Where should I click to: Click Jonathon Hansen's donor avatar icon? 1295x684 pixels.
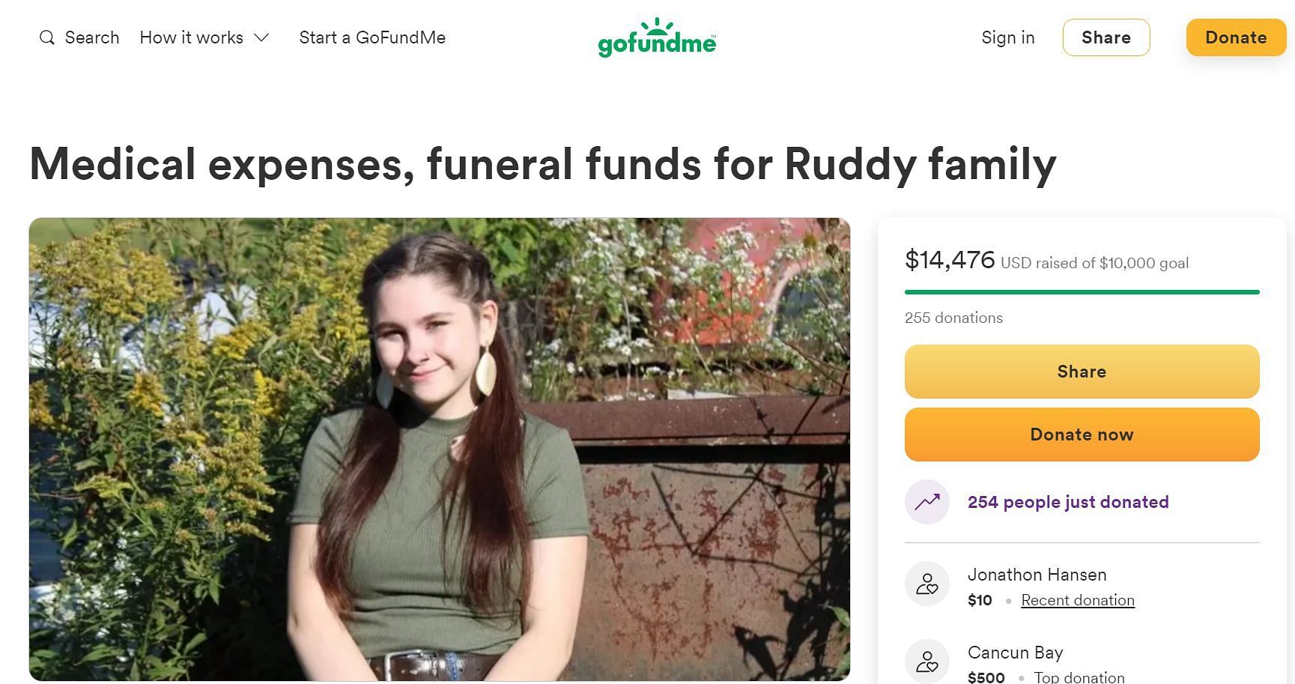tap(927, 584)
